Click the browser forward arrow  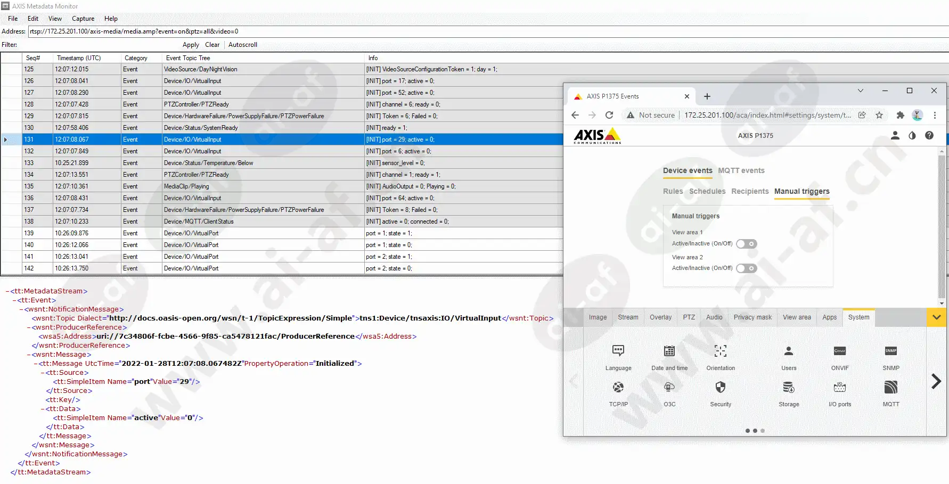(x=592, y=115)
